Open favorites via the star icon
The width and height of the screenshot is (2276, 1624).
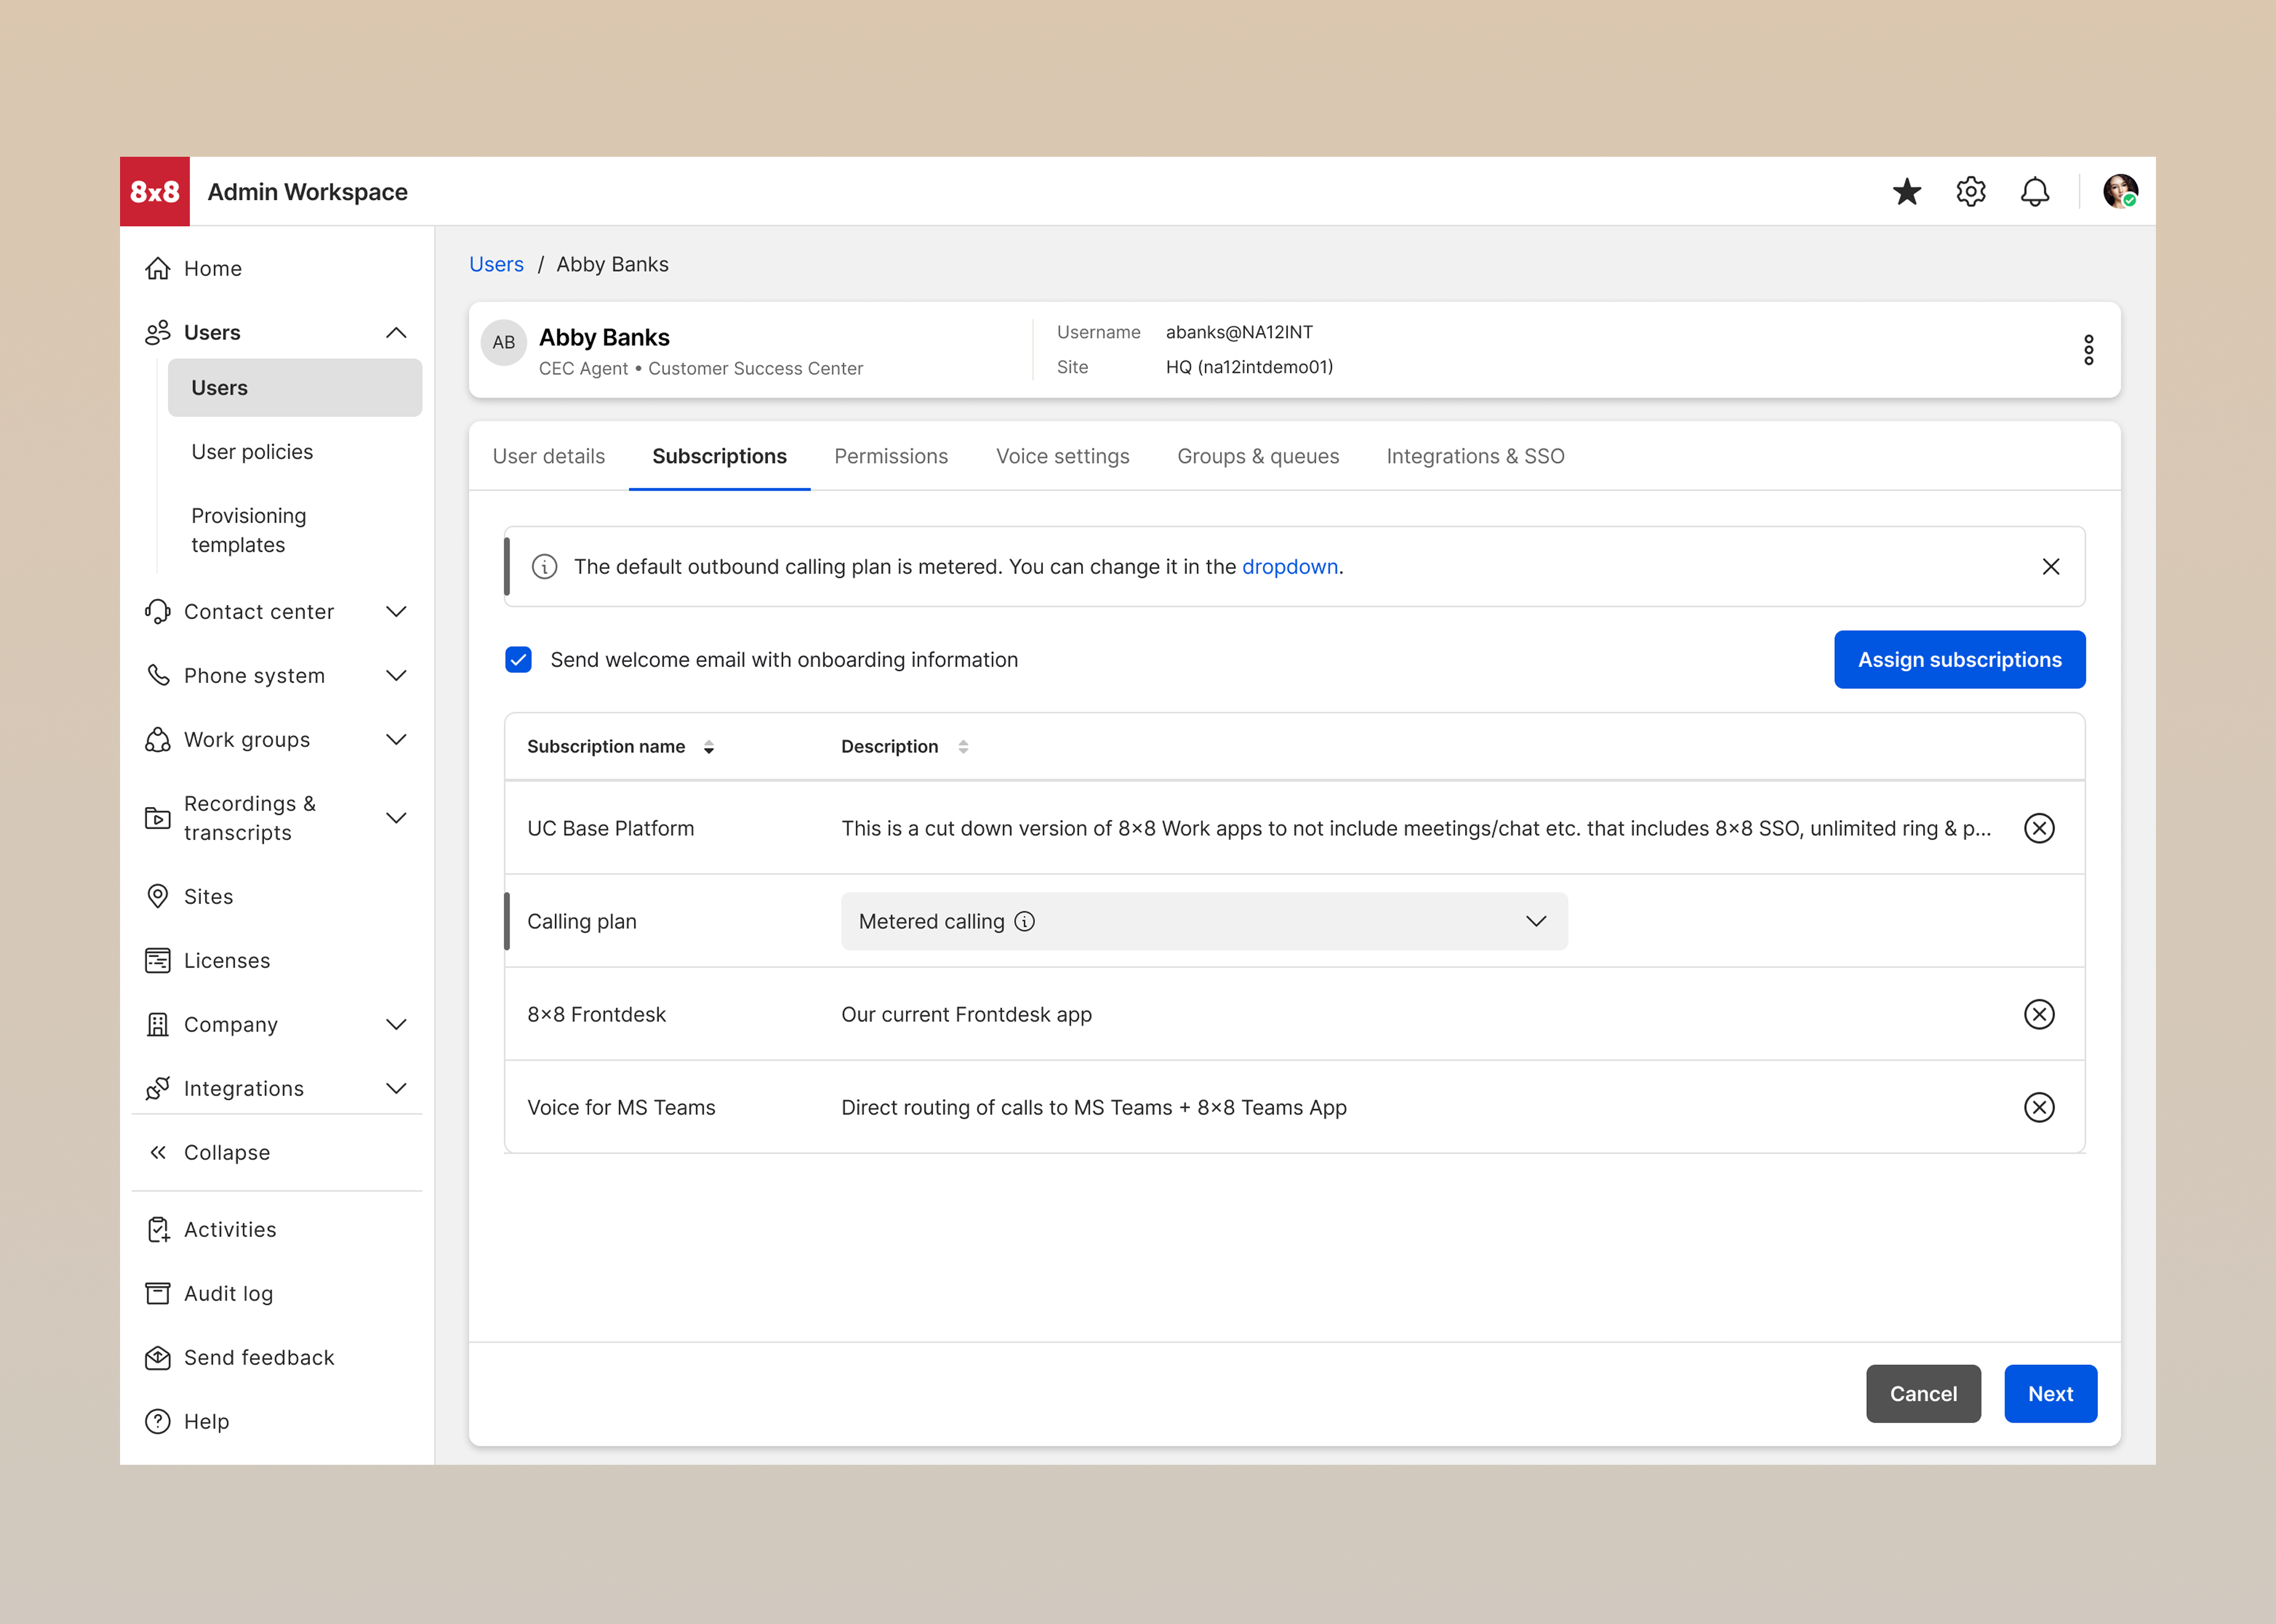pos(1907,191)
